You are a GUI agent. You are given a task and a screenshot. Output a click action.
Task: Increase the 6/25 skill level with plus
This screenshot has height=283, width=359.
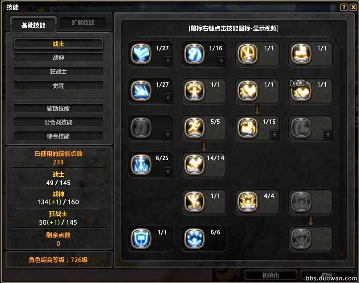pos(168,171)
